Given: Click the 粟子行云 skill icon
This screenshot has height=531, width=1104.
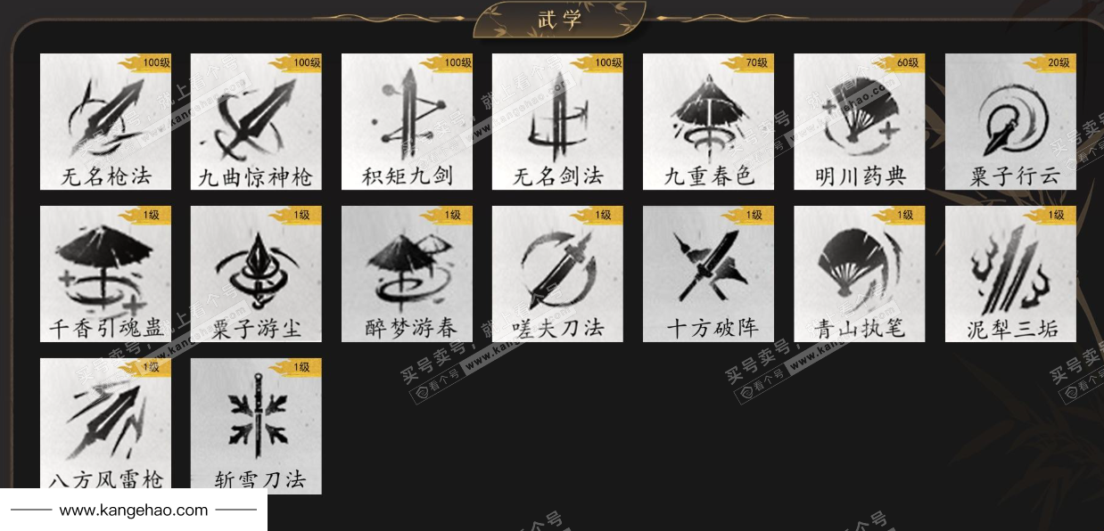Looking at the screenshot, I should pyautogui.click(x=1010, y=122).
